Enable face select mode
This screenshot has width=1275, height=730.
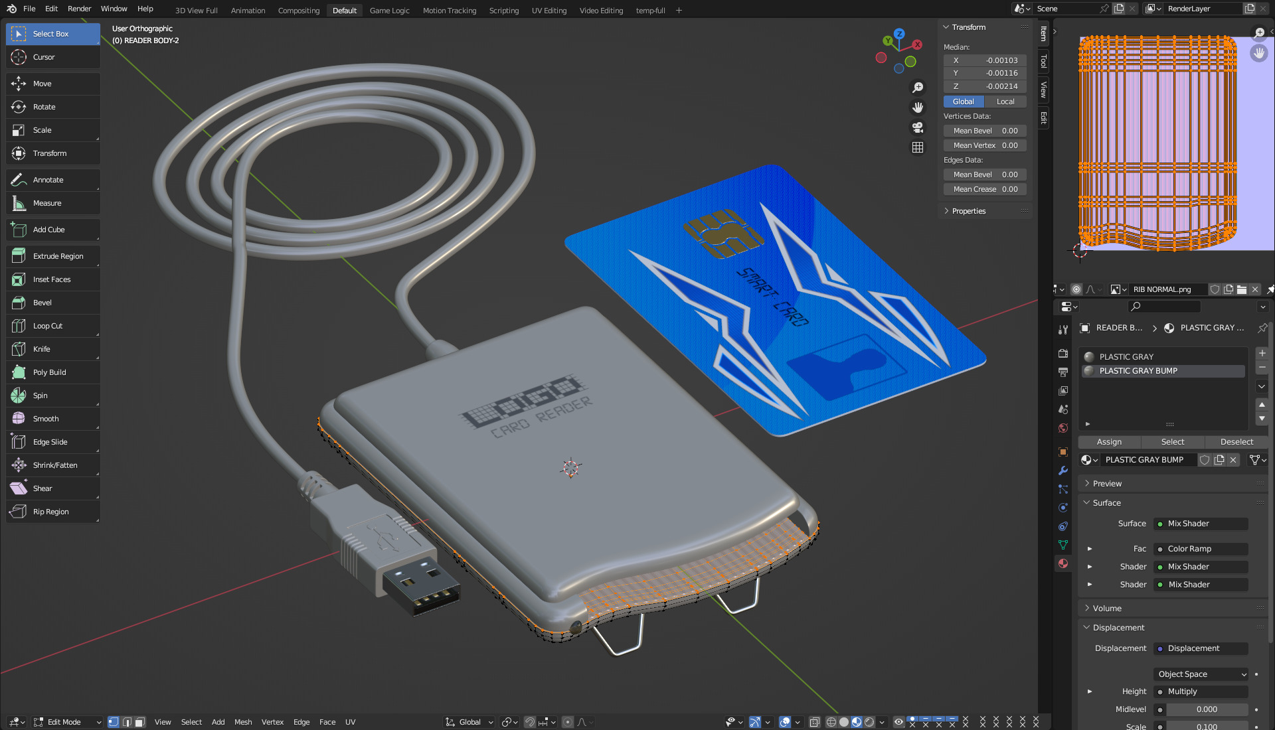pos(139,722)
